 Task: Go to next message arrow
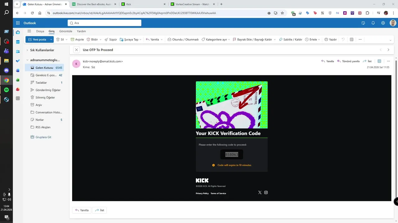[388, 50]
